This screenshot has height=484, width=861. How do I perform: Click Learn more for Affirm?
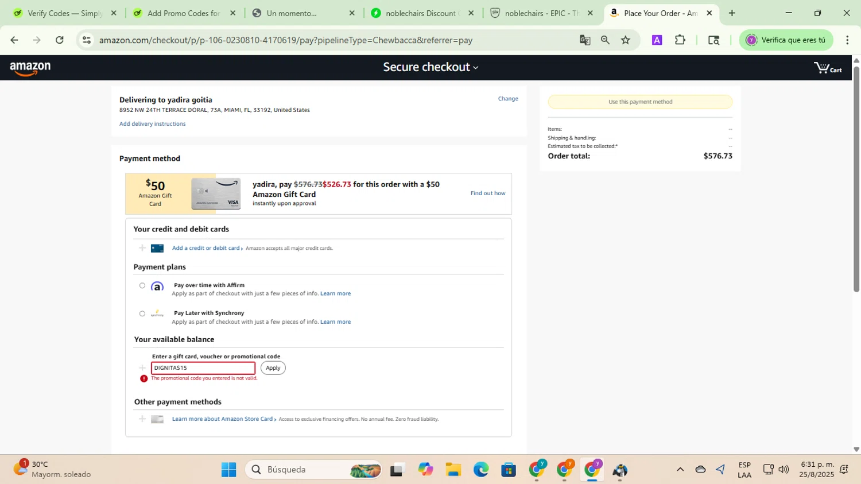[335, 293]
